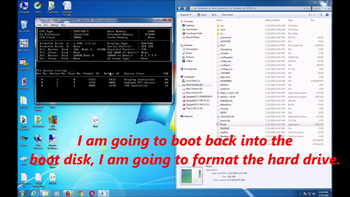
Task: Open Computer desktop icon
Action: tap(24, 7)
